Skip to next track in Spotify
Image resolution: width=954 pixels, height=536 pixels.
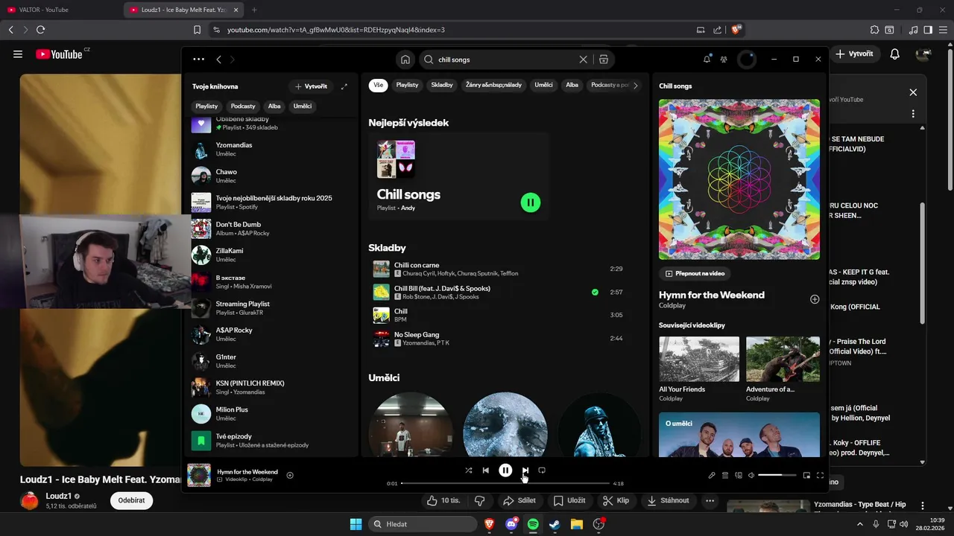pyautogui.click(x=525, y=470)
